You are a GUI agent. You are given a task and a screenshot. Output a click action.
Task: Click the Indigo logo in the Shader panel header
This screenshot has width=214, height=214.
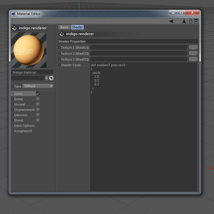coord(62,34)
